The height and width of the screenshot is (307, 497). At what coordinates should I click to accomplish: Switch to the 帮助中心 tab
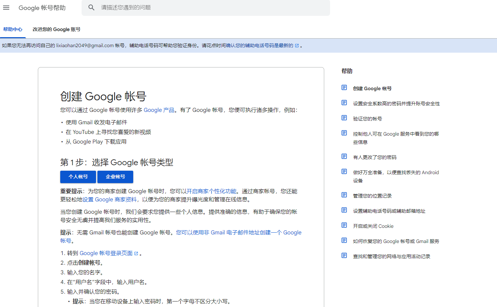click(13, 30)
